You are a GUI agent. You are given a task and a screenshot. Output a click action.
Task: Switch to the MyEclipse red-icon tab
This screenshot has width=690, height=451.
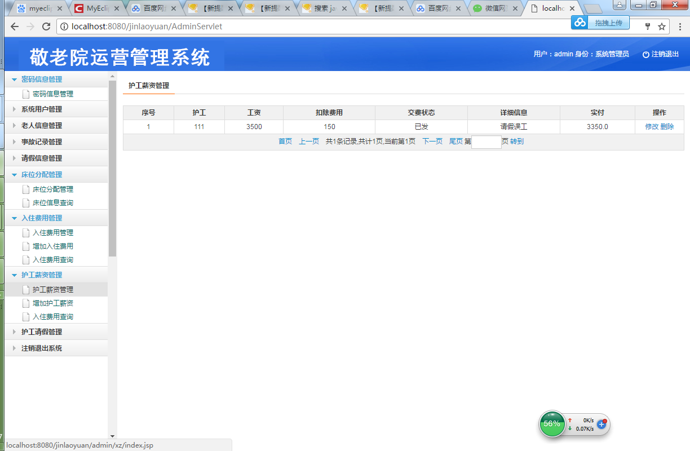pyautogui.click(x=95, y=8)
